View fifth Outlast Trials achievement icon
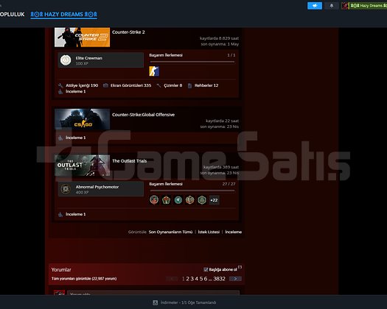The height and width of the screenshot is (309, 387). click(202, 200)
